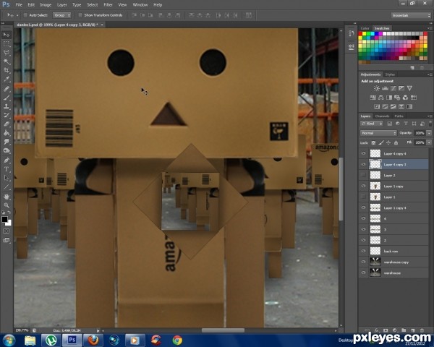Open the Normal blend mode dropdown
This screenshot has height=347, width=434.
(x=378, y=133)
